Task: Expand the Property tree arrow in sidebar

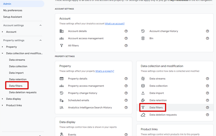Action: coord(3,47)
